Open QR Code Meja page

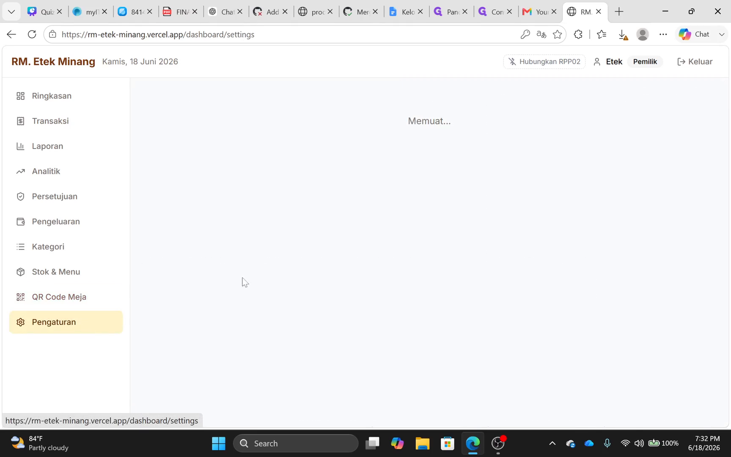point(66,297)
